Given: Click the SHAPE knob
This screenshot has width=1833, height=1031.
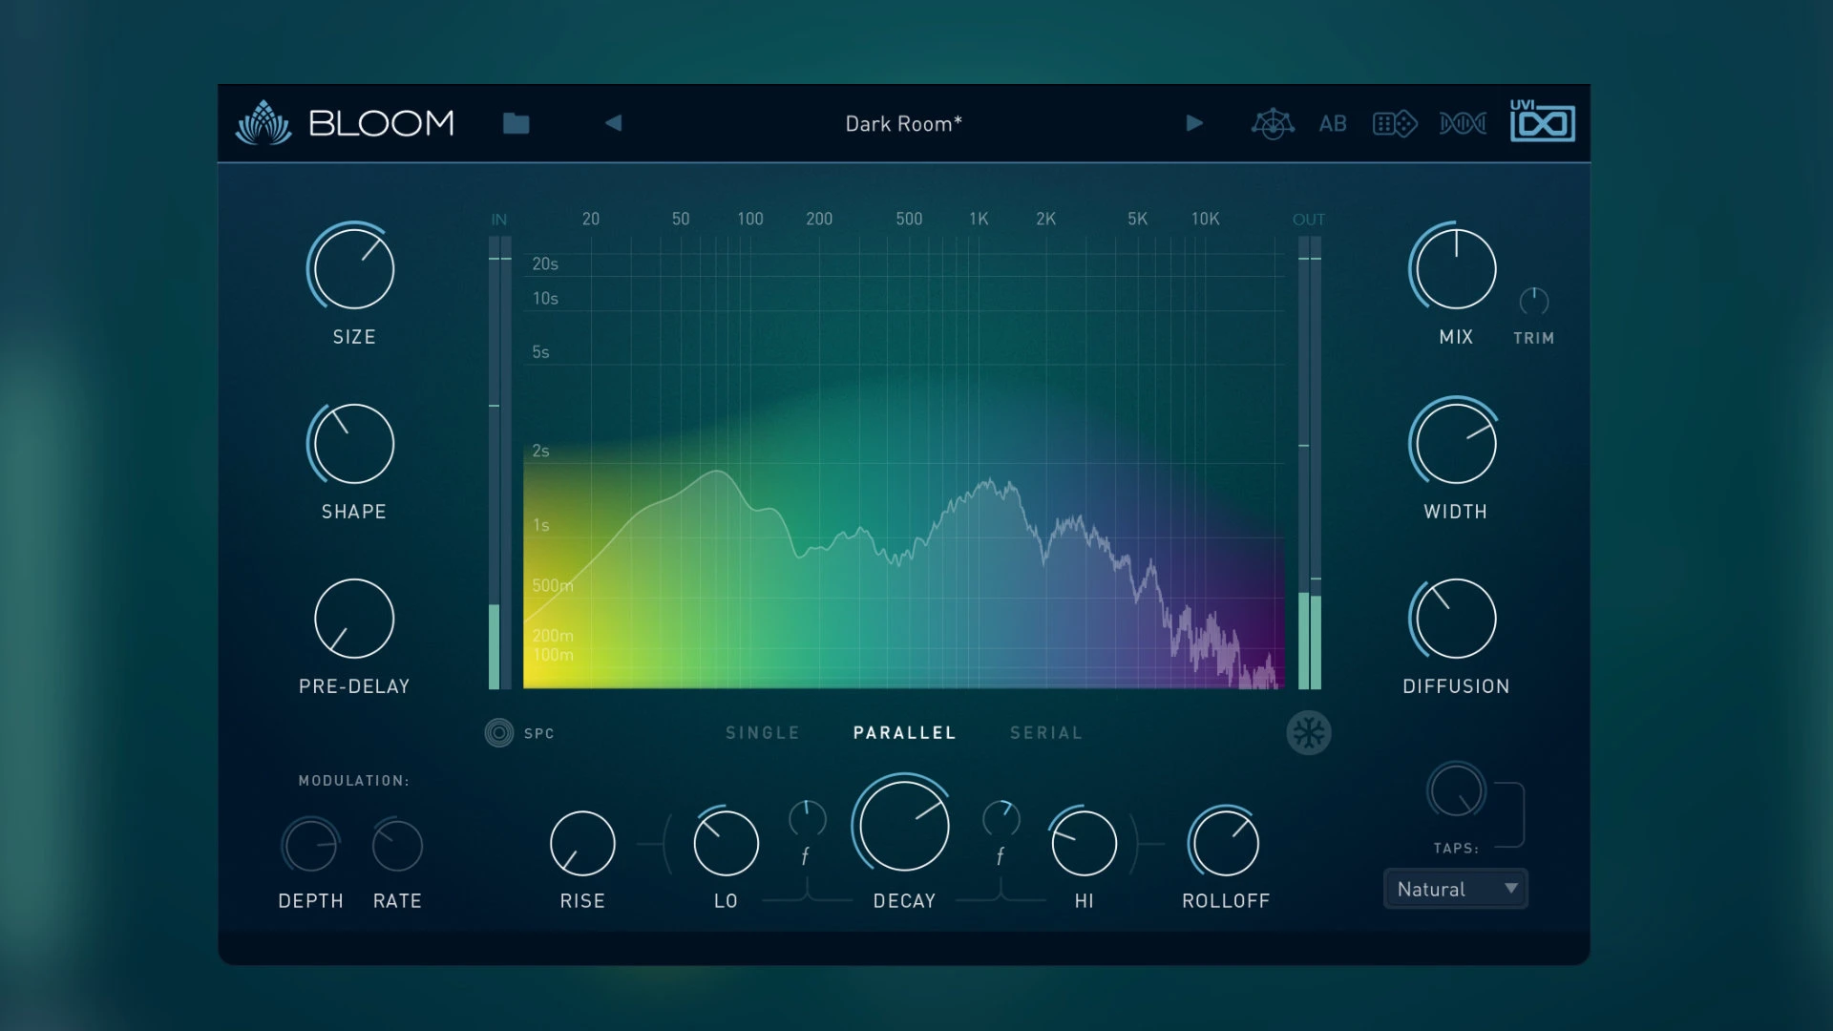Looking at the screenshot, I should click(x=353, y=444).
